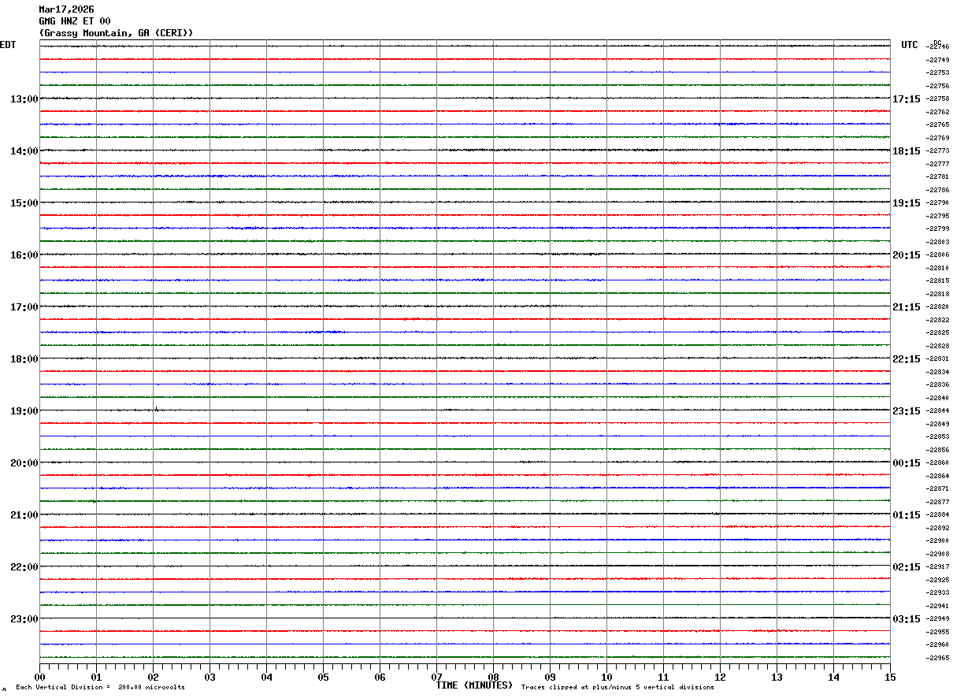The width and height of the screenshot is (953, 698).
Task: Click minute label '10' on the time axis
Action: point(606,678)
